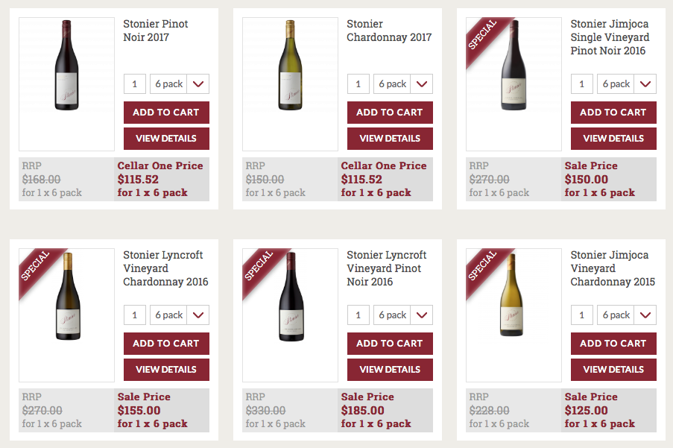This screenshot has height=448, width=673.
Task: Open pack selector for Lyncroft Vineyard Pinot Noir 2016
Action: click(402, 315)
